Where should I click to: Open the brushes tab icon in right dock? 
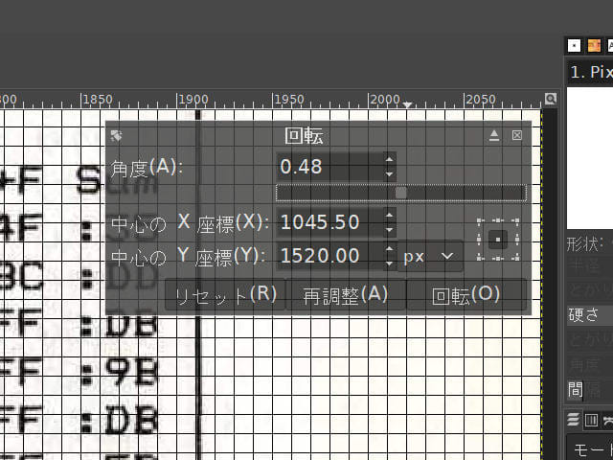click(575, 45)
